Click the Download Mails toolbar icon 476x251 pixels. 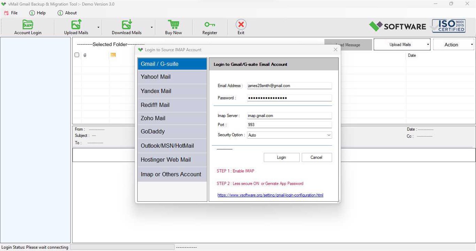[x=127, y=25]
